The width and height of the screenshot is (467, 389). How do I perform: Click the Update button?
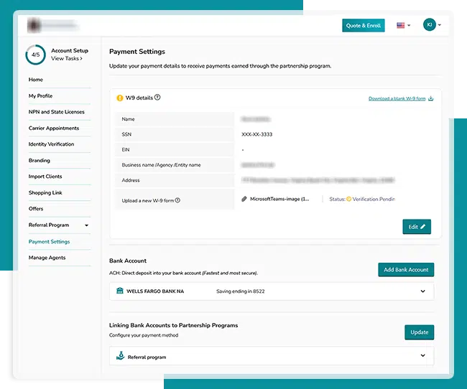(x=420, y=332)
